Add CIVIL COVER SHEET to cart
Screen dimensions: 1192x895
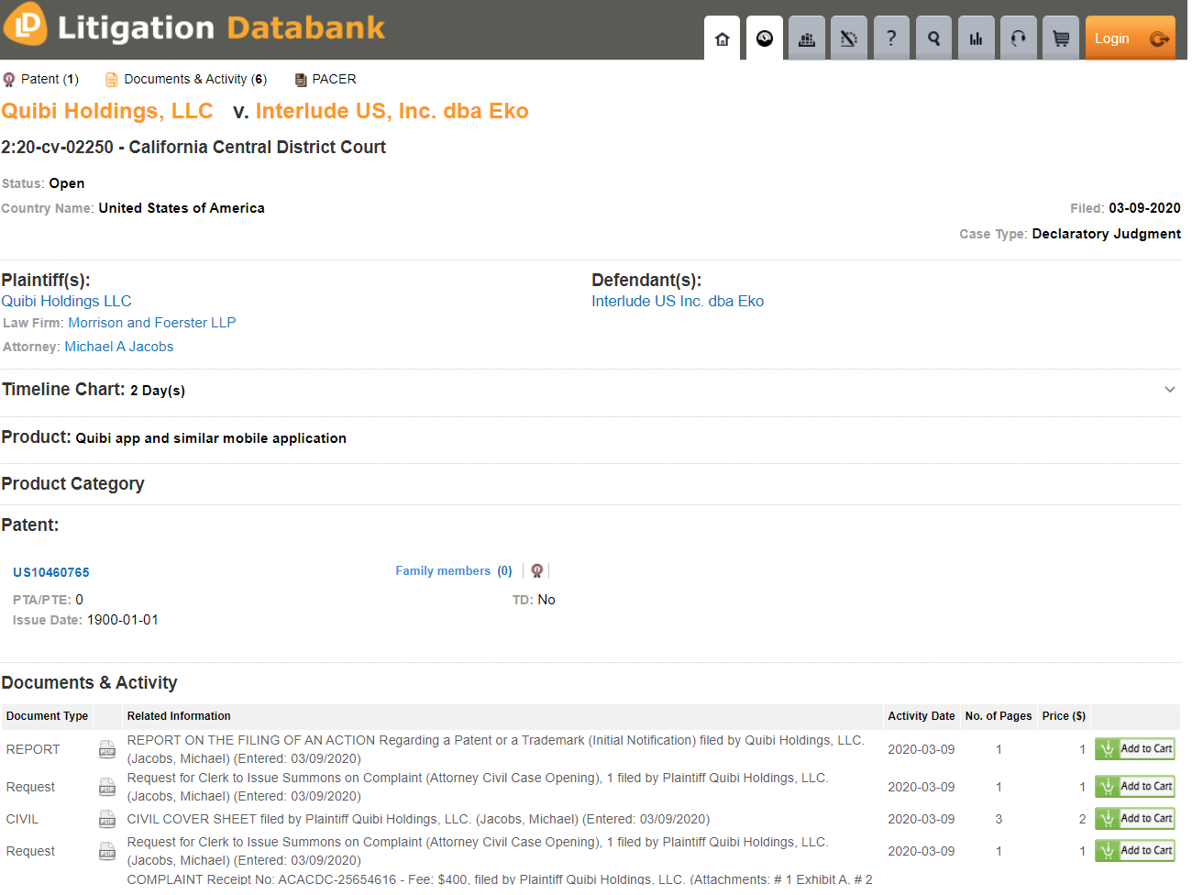coord(1135,819)
